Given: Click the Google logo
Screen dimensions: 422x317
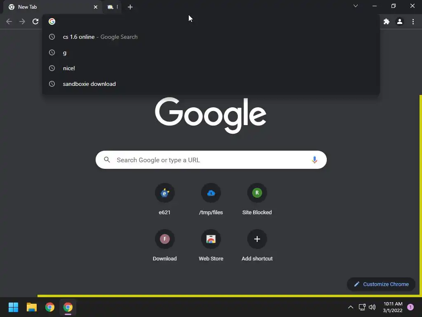Looking at the screenshot, I should point(211,116).
